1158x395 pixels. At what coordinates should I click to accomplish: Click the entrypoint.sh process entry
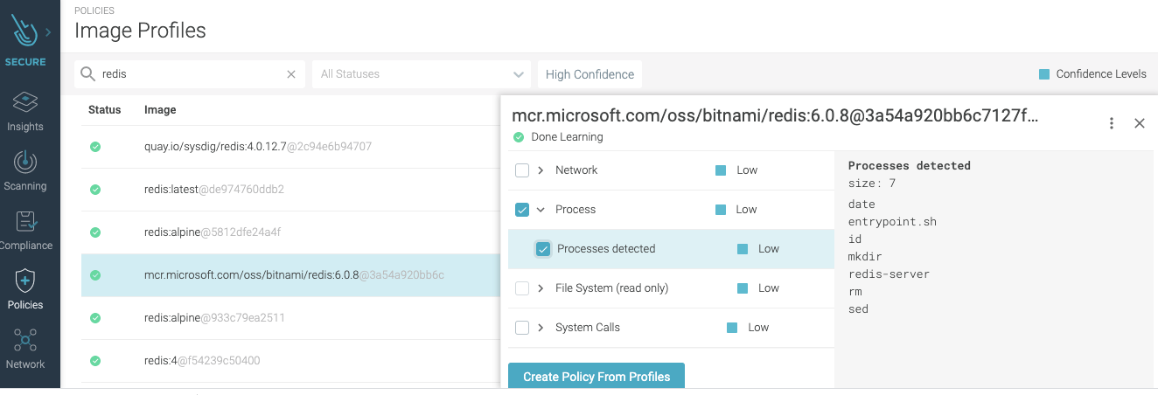click(x=892, y=222)
